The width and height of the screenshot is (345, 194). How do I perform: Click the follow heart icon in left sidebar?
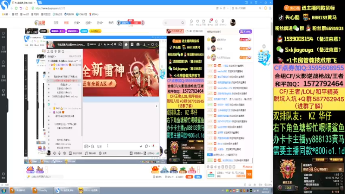click(3, 34)
